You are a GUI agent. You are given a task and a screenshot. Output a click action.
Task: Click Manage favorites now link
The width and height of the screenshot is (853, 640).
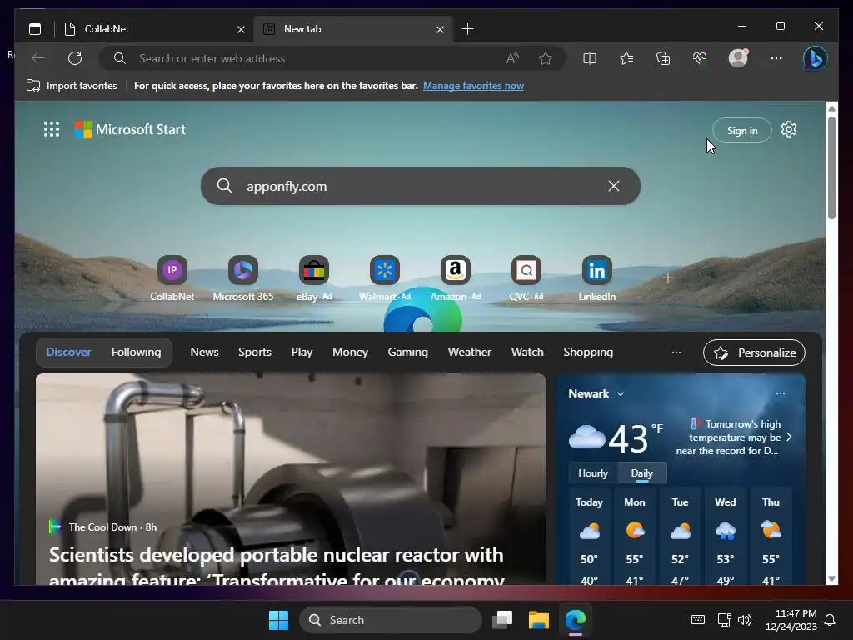click(473, 86)
